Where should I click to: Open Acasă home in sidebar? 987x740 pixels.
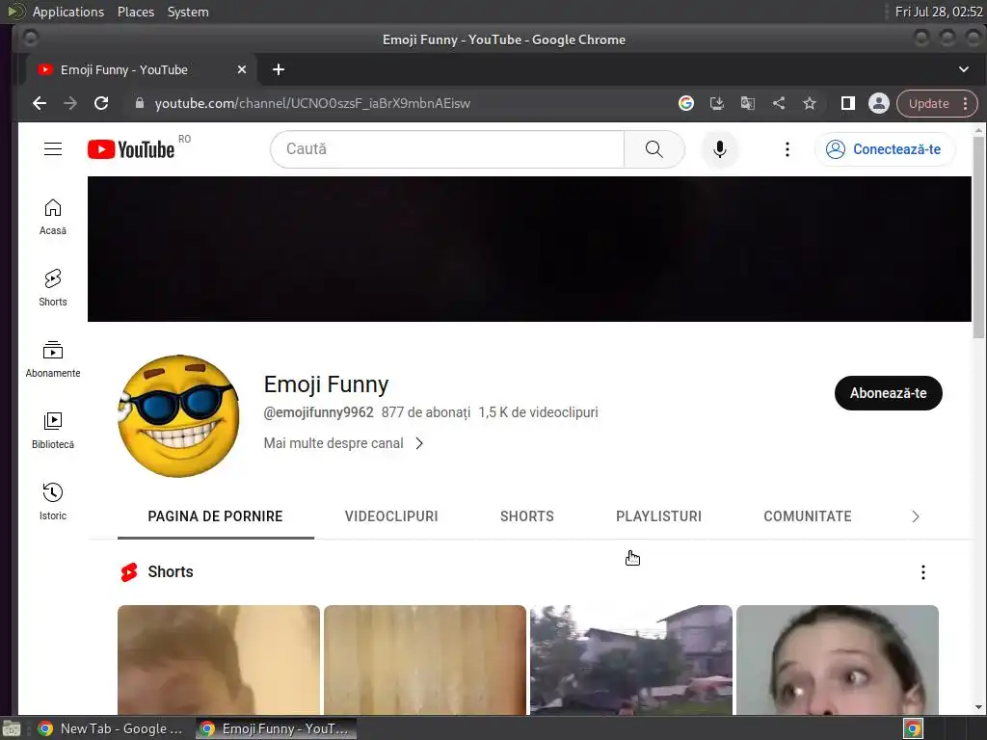(53, 217)
